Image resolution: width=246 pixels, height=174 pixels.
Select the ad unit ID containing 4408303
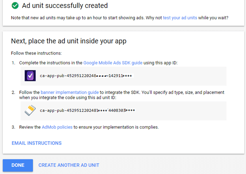[x=87, y=111]
